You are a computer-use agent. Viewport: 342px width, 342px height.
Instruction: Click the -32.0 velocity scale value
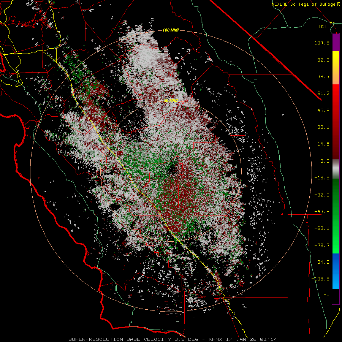tap(322, 195)
